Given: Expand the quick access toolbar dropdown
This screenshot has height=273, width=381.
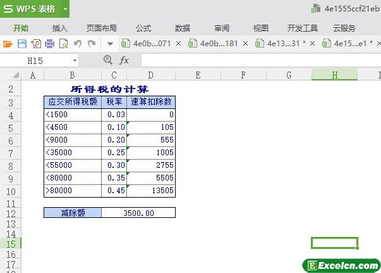Looking at the screenshot, I should (109, 44).
